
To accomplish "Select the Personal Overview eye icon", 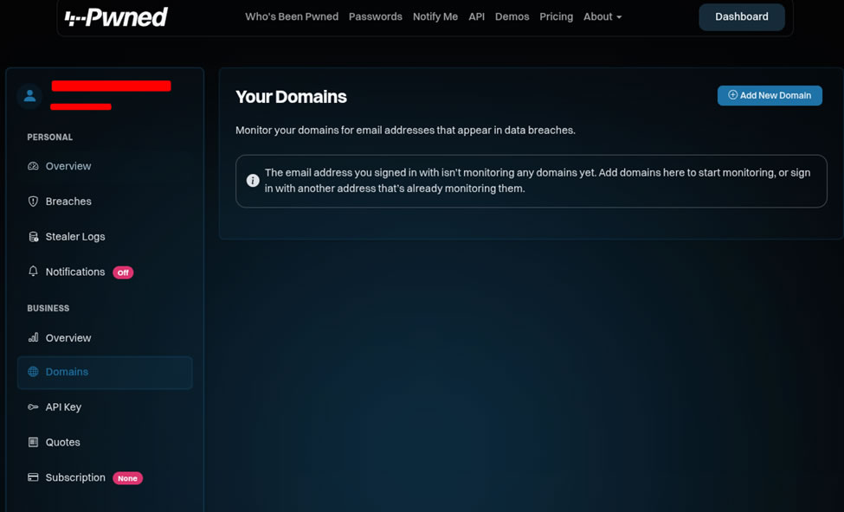I will click(x=32, y=165).
